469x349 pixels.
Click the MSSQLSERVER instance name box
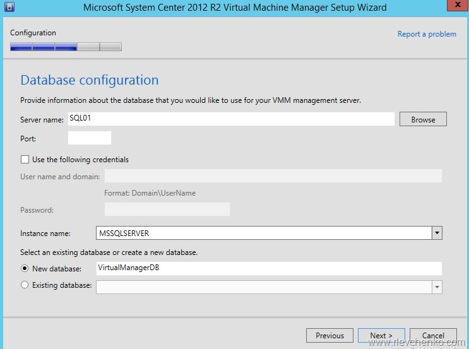[263, 234]
